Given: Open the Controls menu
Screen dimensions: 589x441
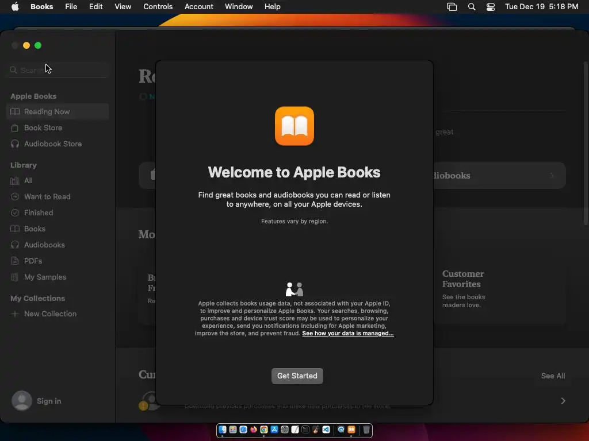Looking at the screenshot, I should [158, 6].
